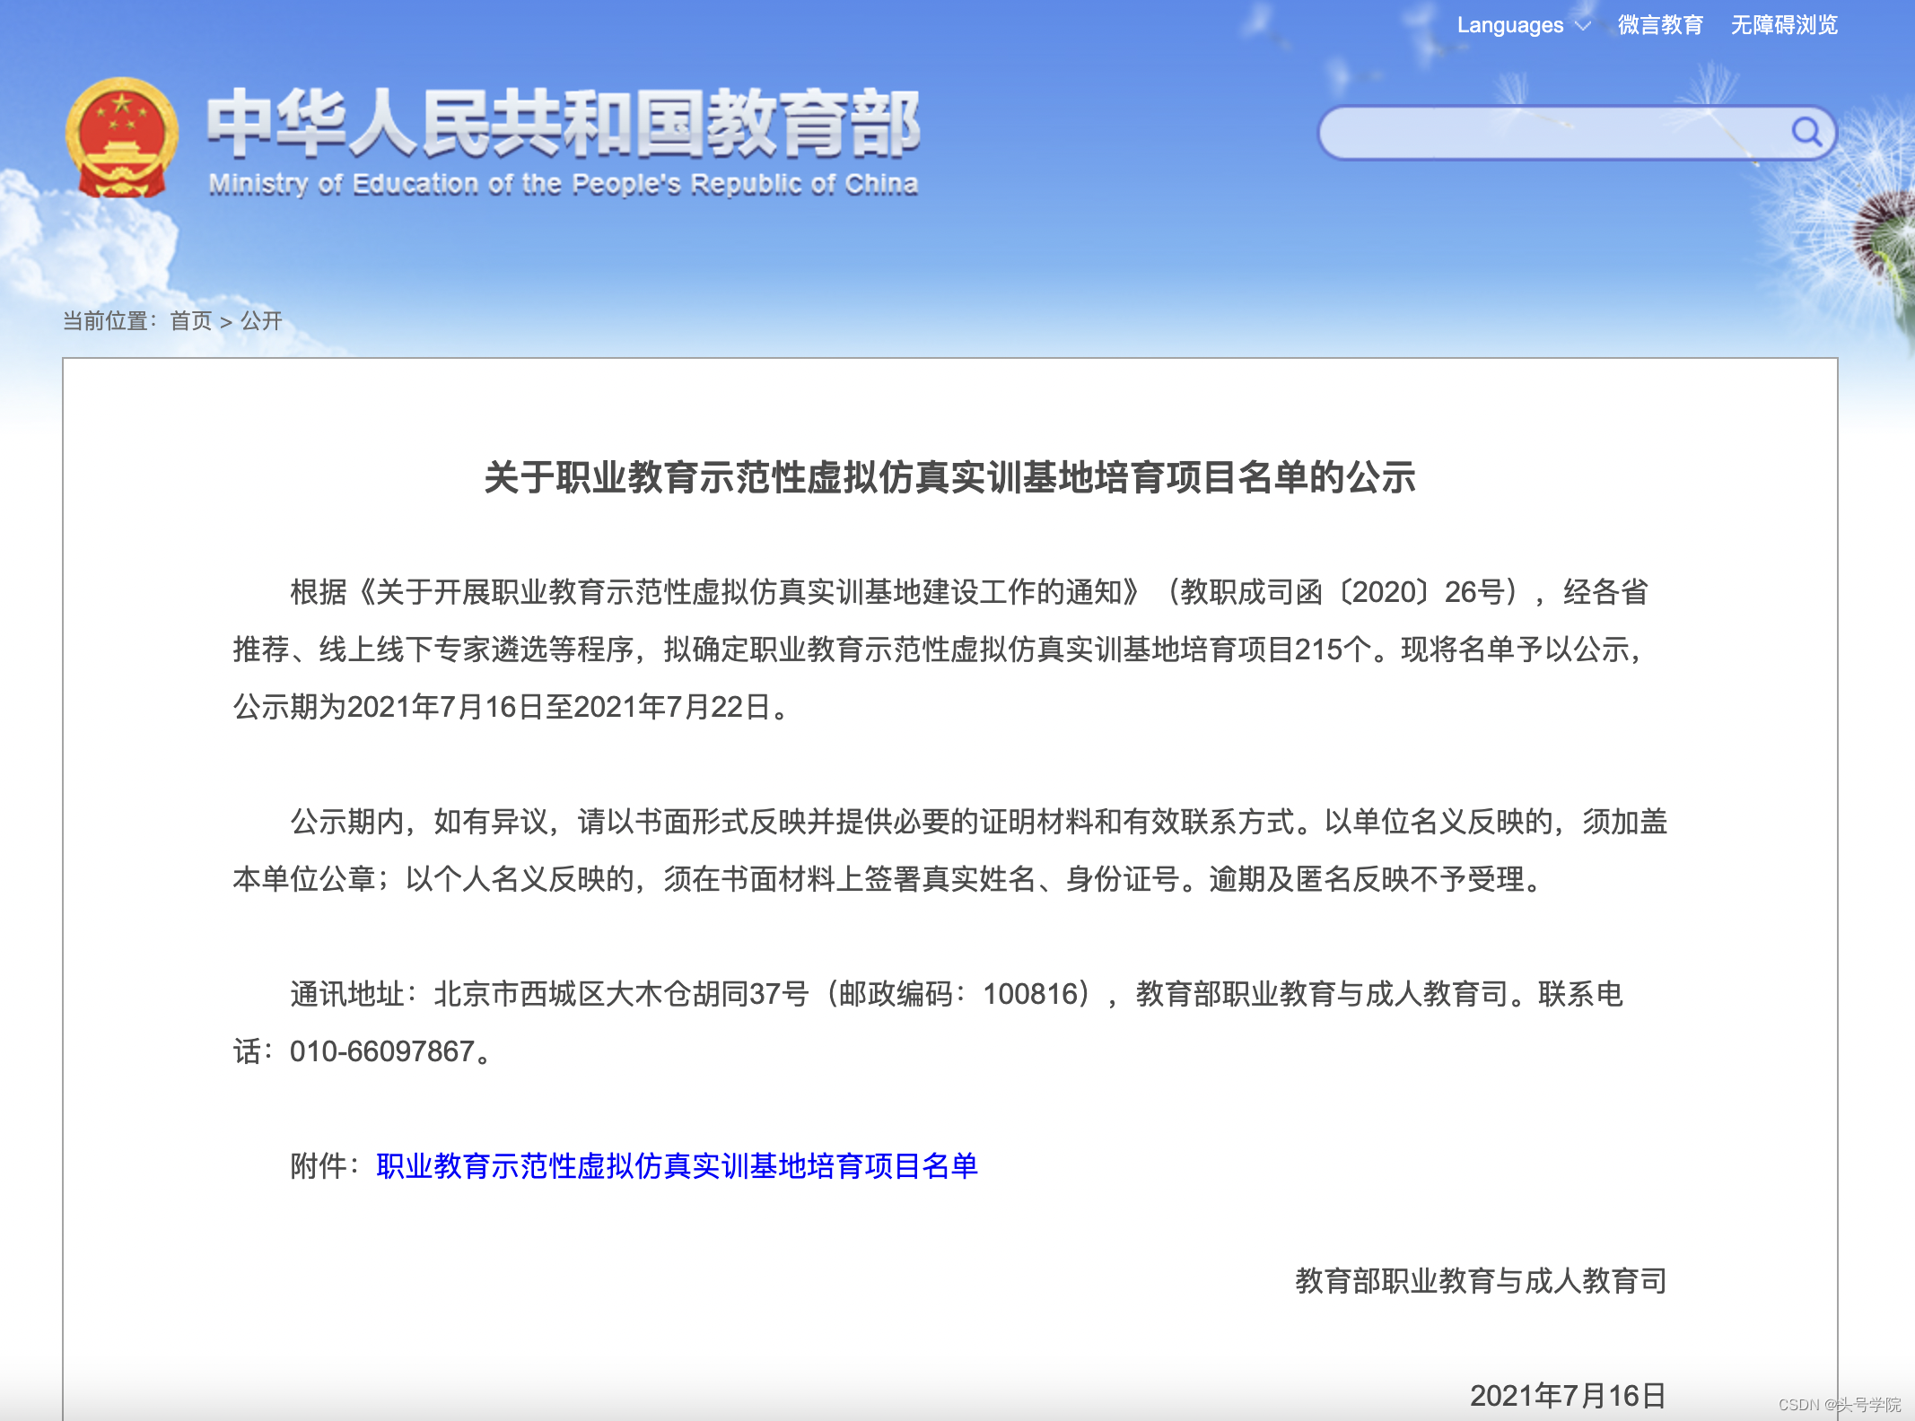Go to 首页 in the breadcrumb

tap(191, 320)
